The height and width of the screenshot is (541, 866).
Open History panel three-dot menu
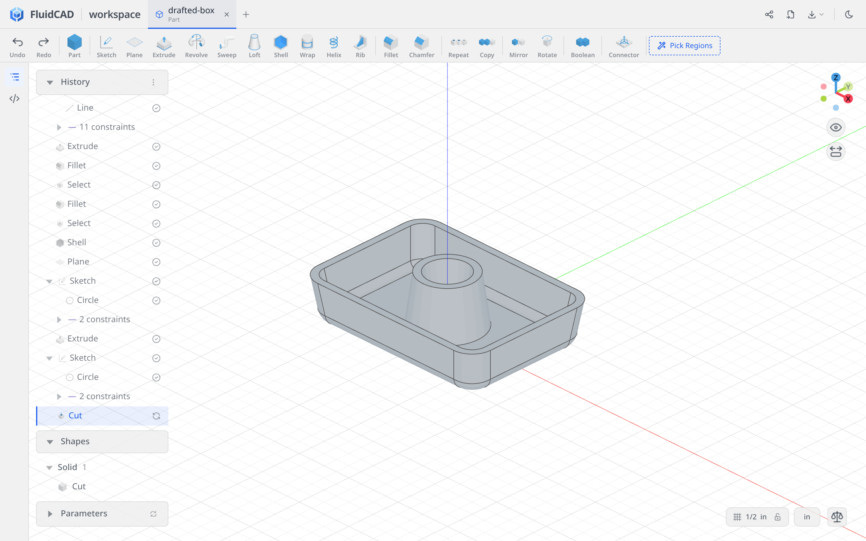point(153,82)
